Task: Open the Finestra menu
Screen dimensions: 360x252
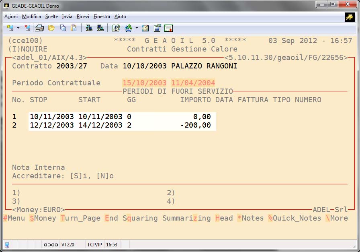Action: tap(102, 17)
